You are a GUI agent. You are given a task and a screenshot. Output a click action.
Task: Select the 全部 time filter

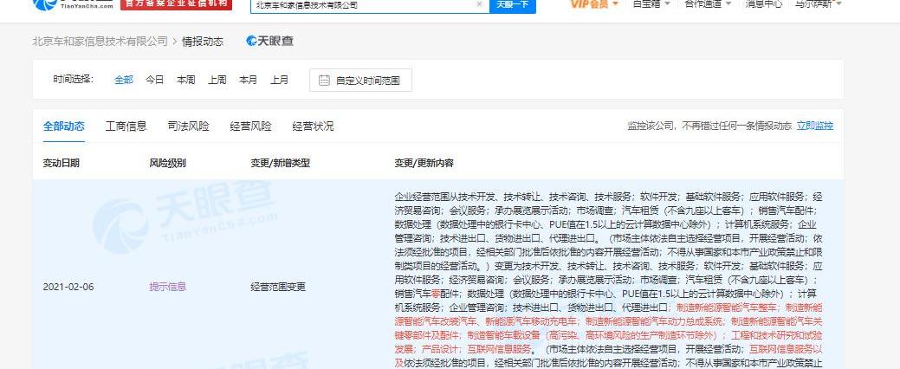(124, 80)
